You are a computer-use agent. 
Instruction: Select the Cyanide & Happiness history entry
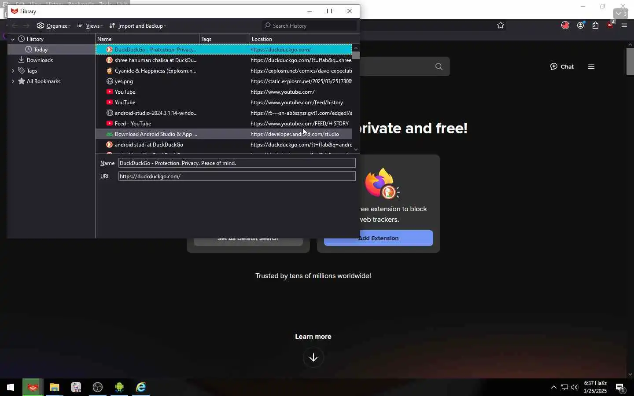(224, 71)
